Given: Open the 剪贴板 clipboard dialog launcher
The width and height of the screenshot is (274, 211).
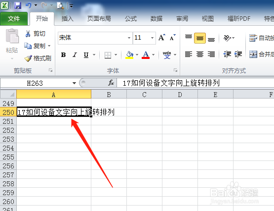Looking at the screenshot, I should [x=51, y=70].
